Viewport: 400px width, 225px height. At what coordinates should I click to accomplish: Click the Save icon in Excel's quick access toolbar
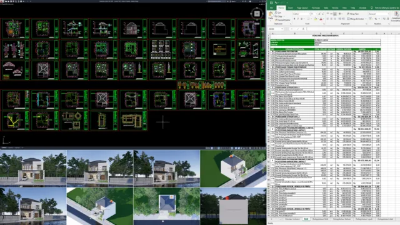271,2
